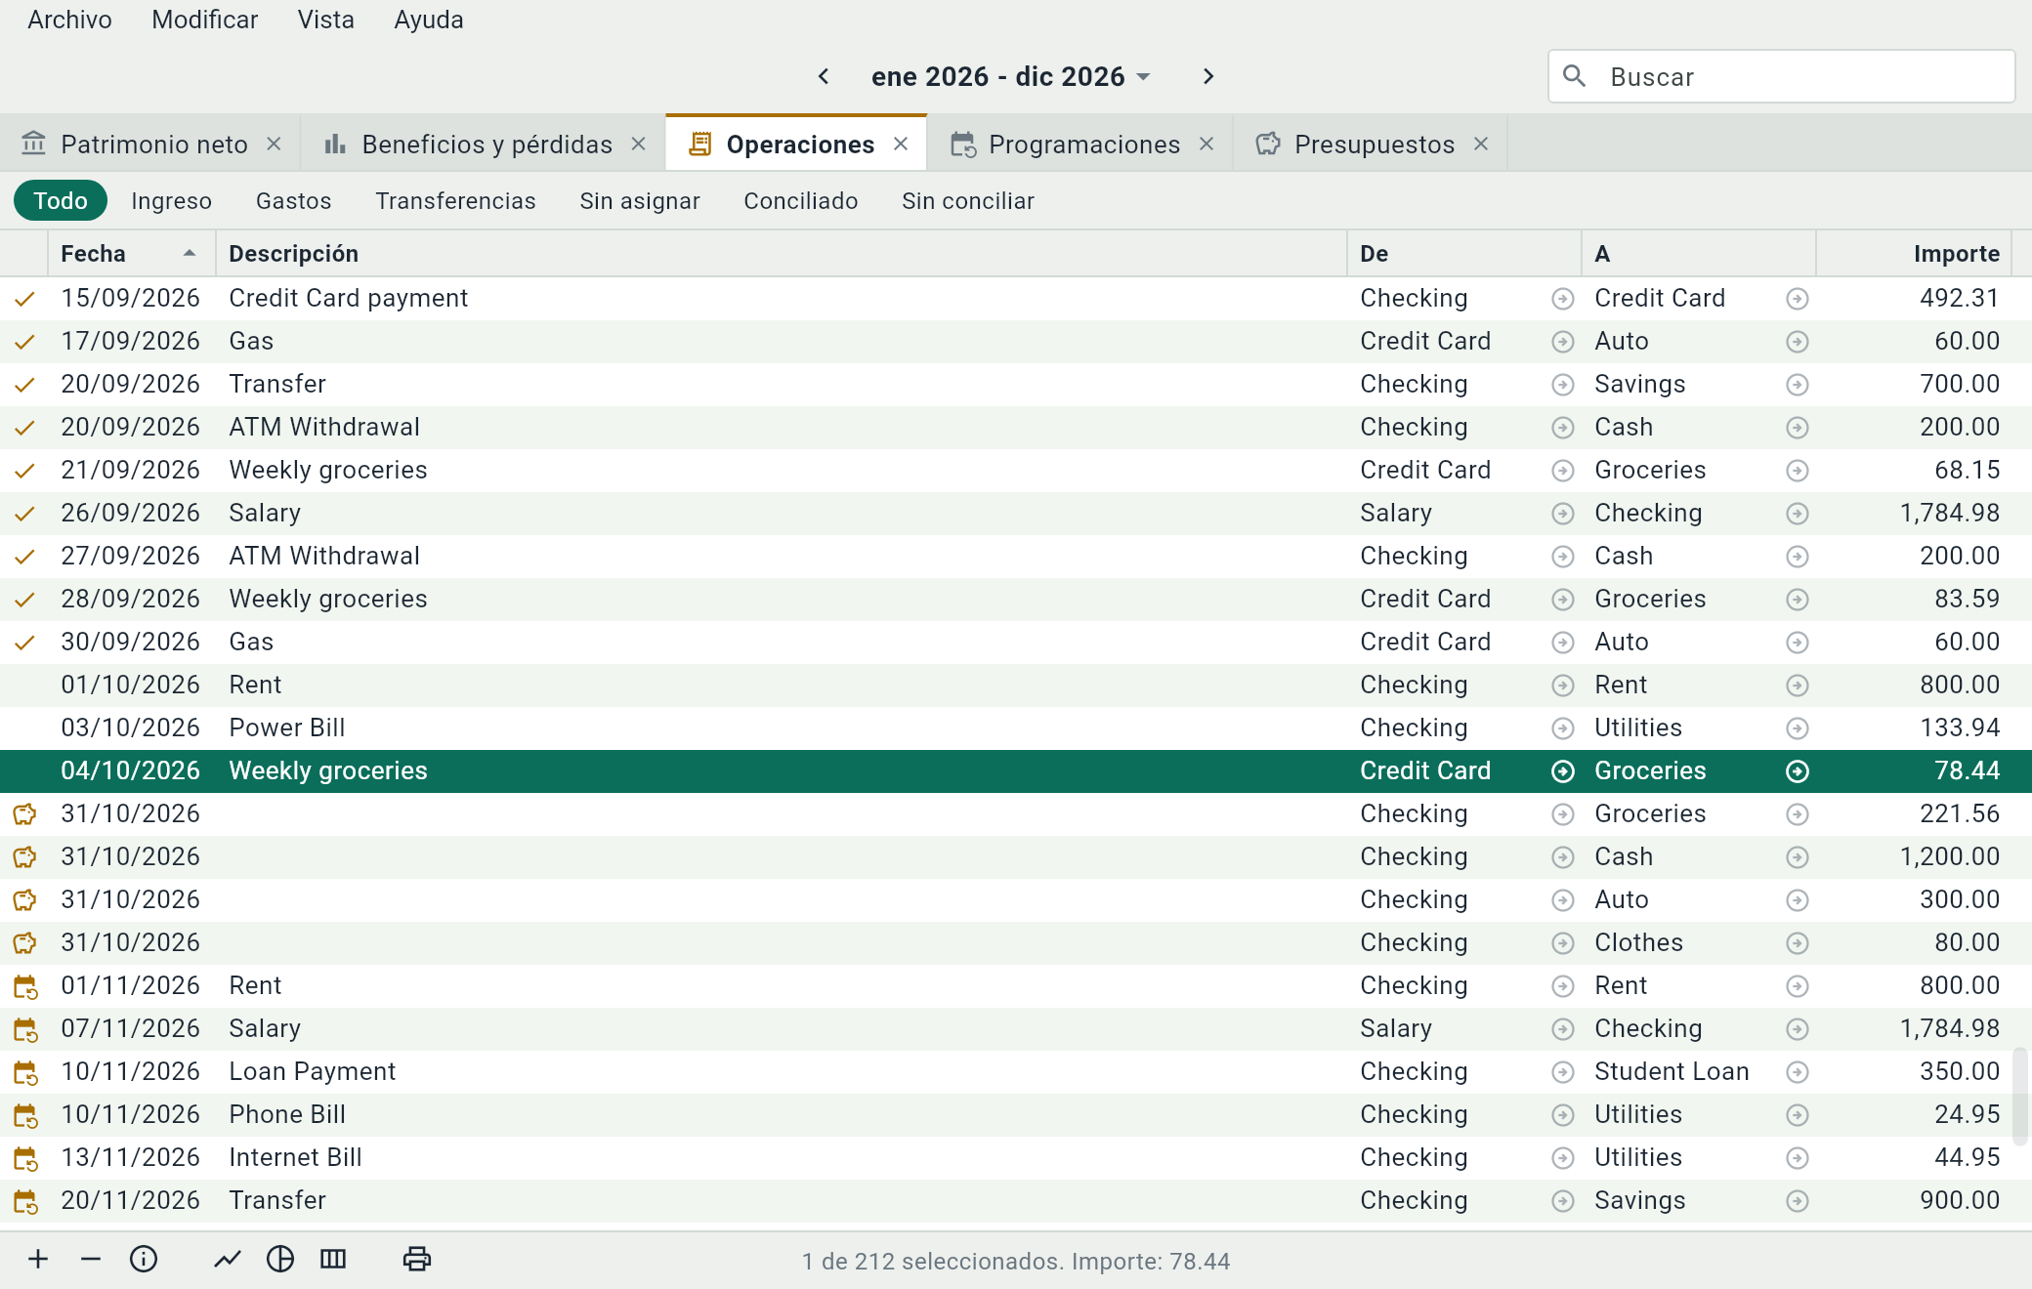2032x1289 pixels.
Task: Sort by Fecha column header
Action: 131,254
